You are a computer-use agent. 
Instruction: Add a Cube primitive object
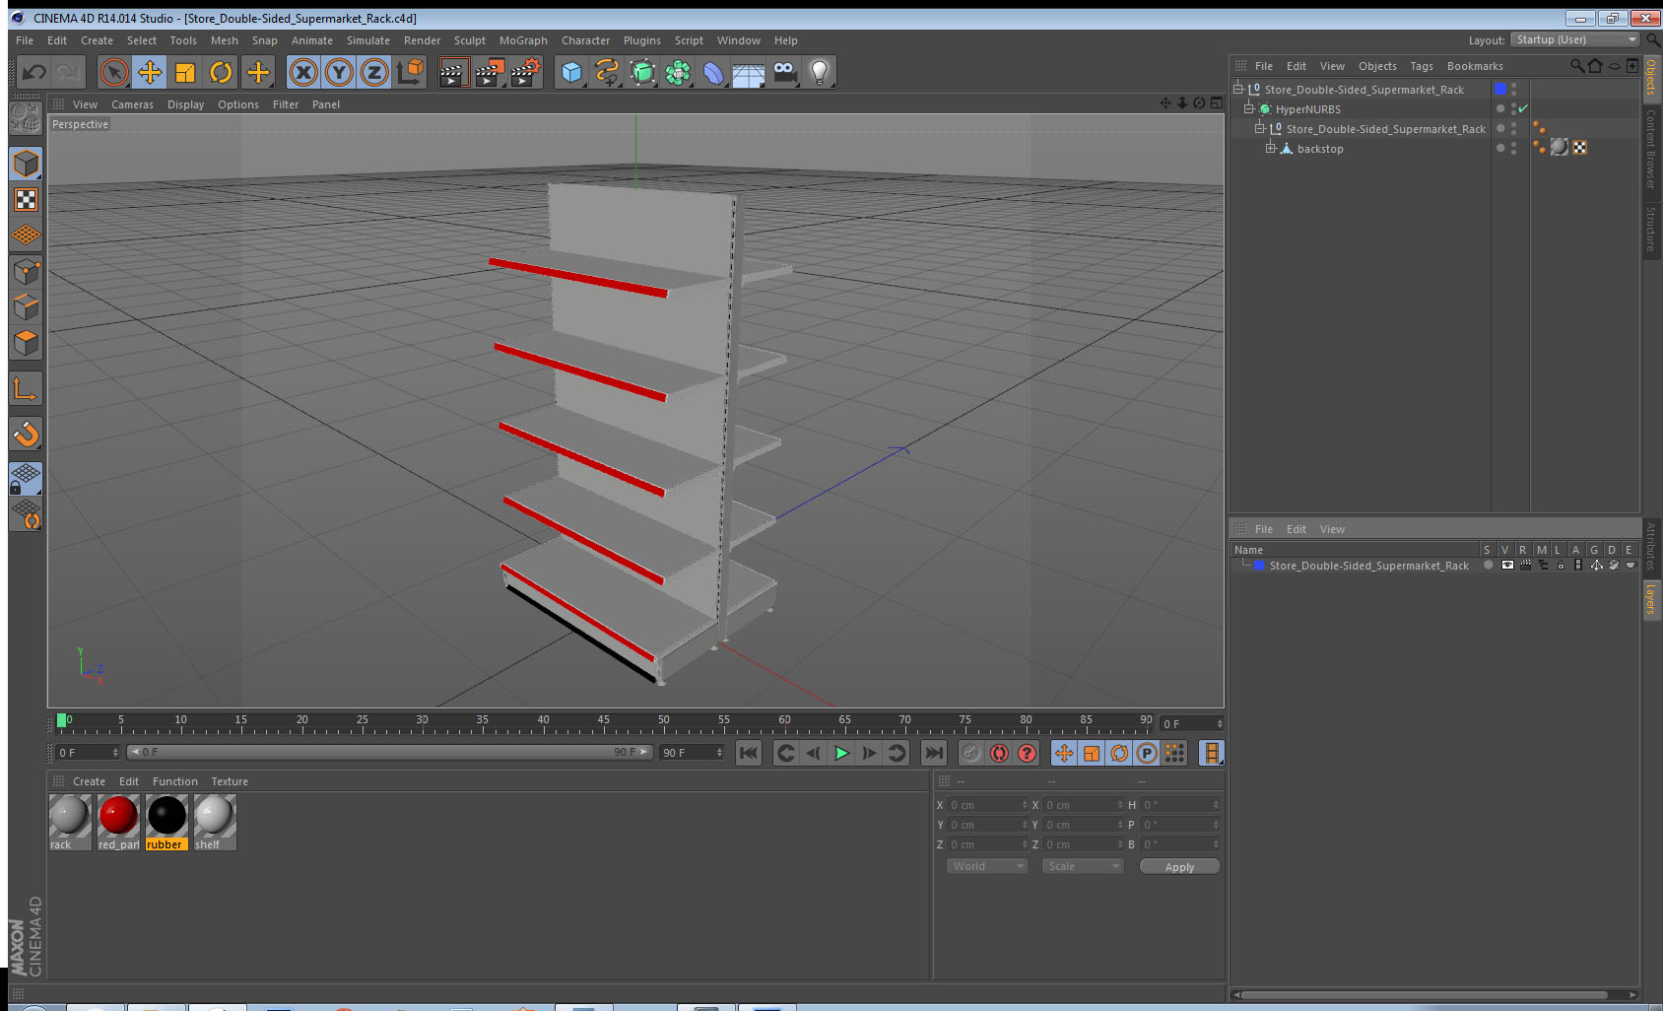[572, 72]
